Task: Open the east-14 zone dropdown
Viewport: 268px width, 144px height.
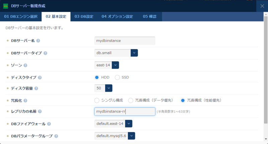Action: 107,65
